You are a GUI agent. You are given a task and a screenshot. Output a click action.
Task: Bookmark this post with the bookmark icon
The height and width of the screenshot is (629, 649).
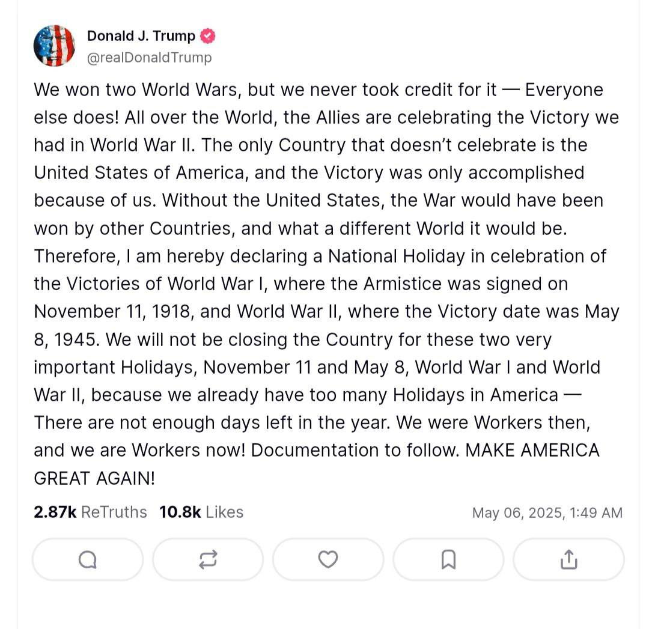448,560
